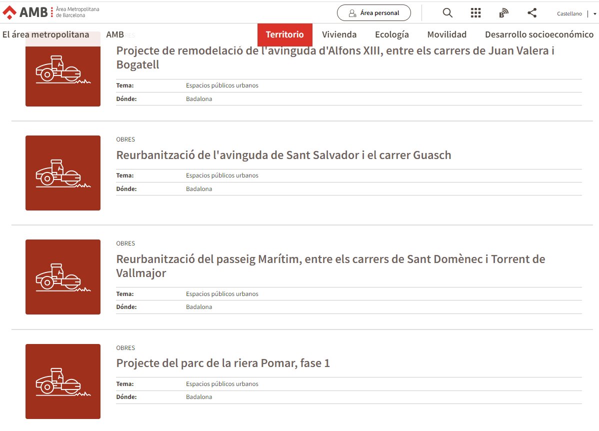Screen dimensions: 599x431
Task: Click Espacios públicos urbanos in the passeig Marítim entry
Action: click(222, 294)
